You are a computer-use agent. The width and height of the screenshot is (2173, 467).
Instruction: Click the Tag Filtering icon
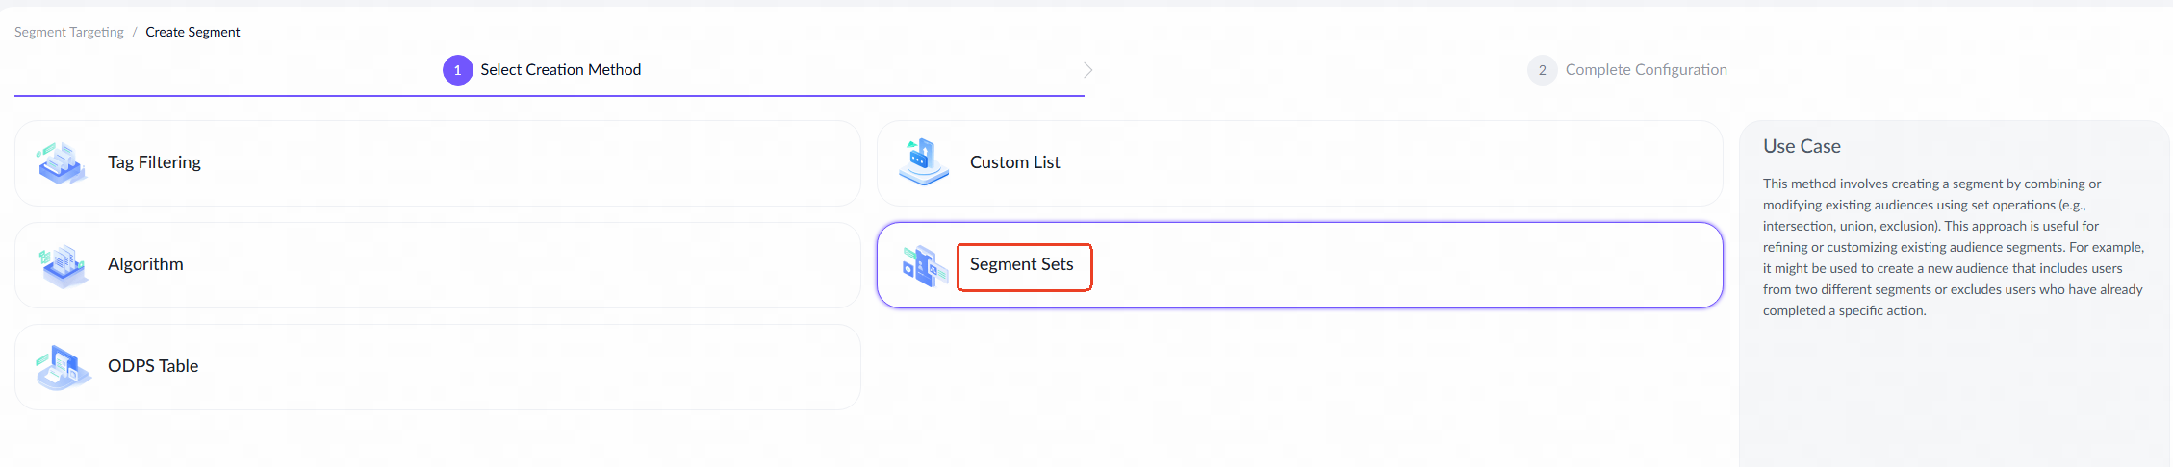coord(62,163)
